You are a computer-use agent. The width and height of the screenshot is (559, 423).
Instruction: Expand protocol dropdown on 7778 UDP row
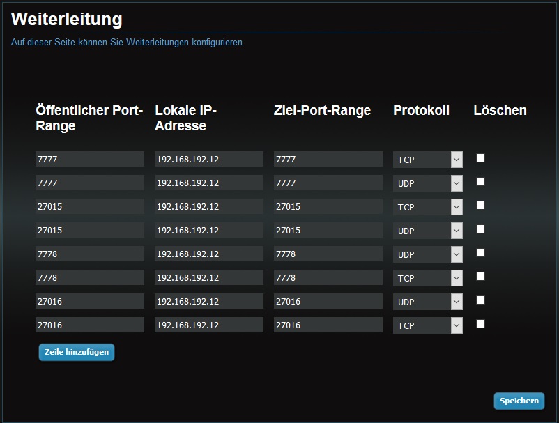(x=427, y=254)
